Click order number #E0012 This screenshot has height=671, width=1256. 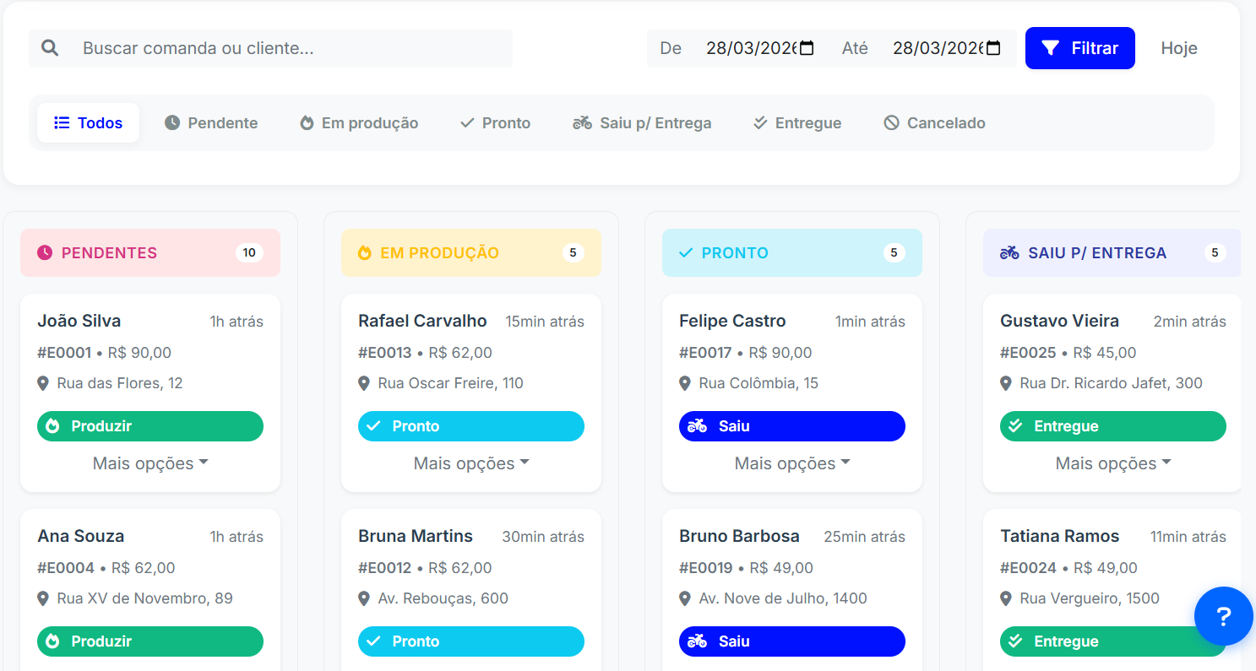385,568
